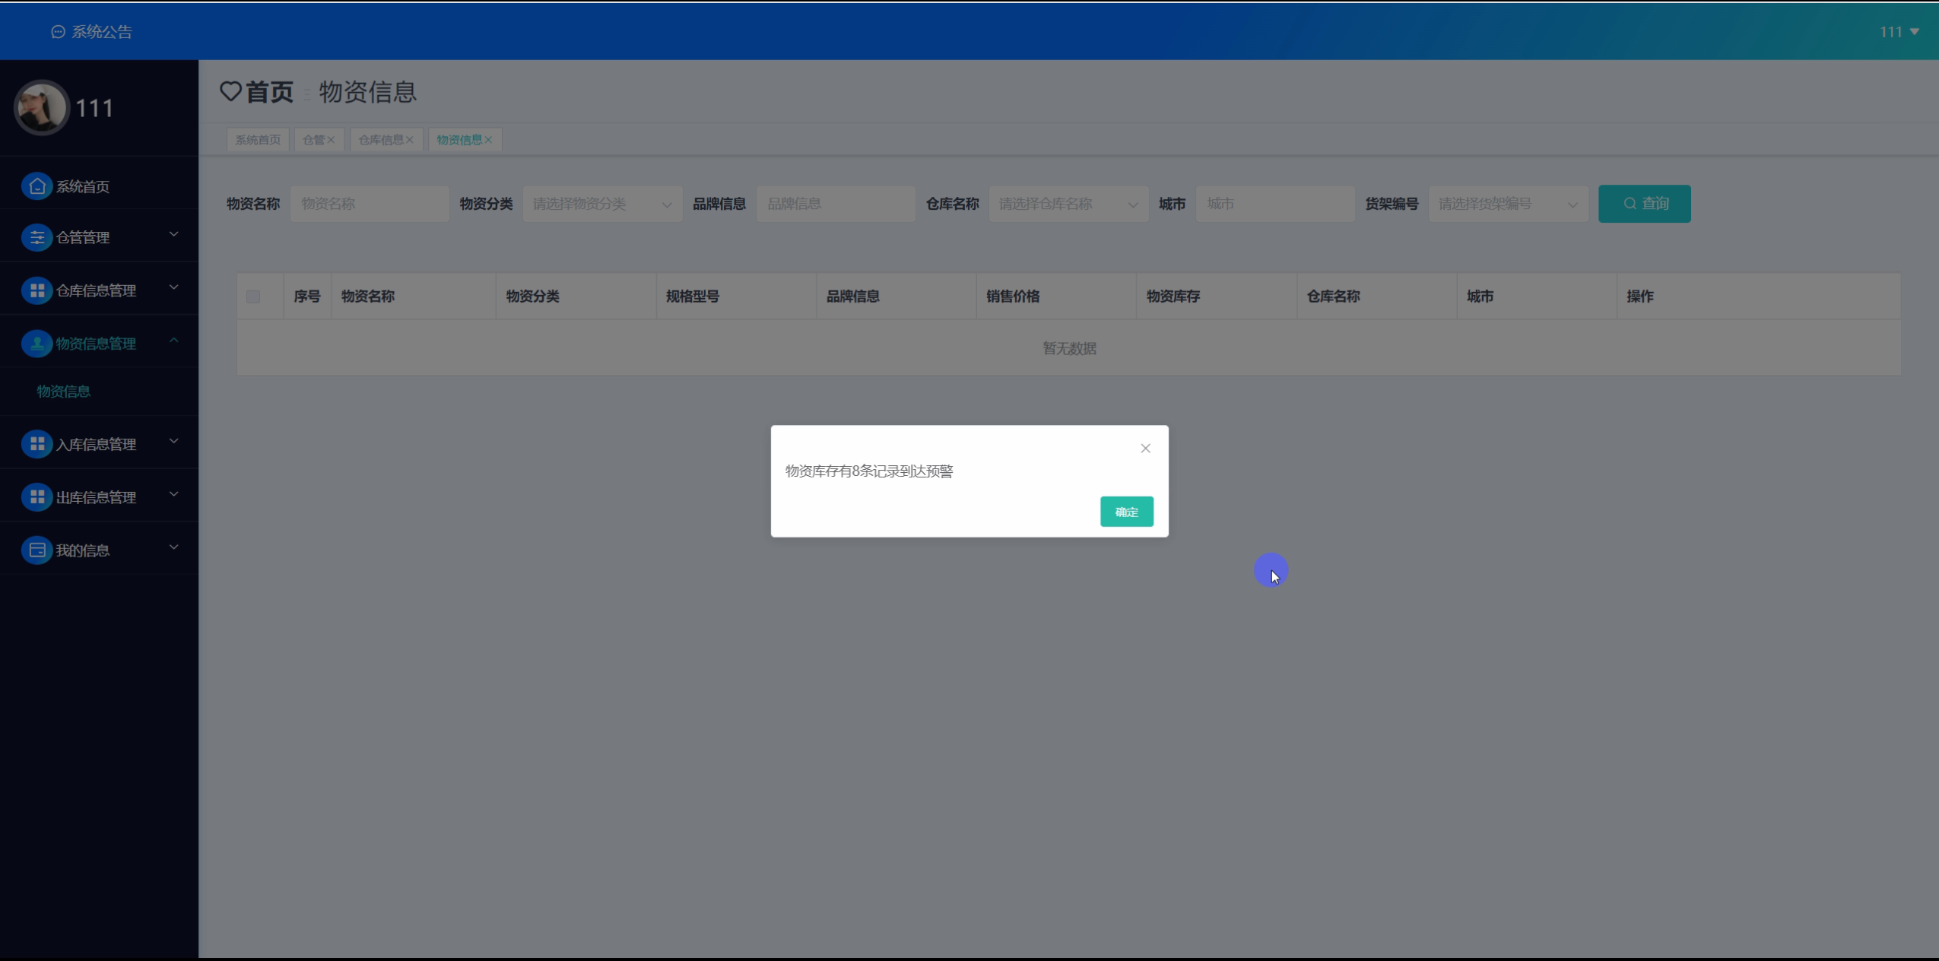Switch to the 系统首页 tab
The image size is (1939, 961).
point(258,140)
